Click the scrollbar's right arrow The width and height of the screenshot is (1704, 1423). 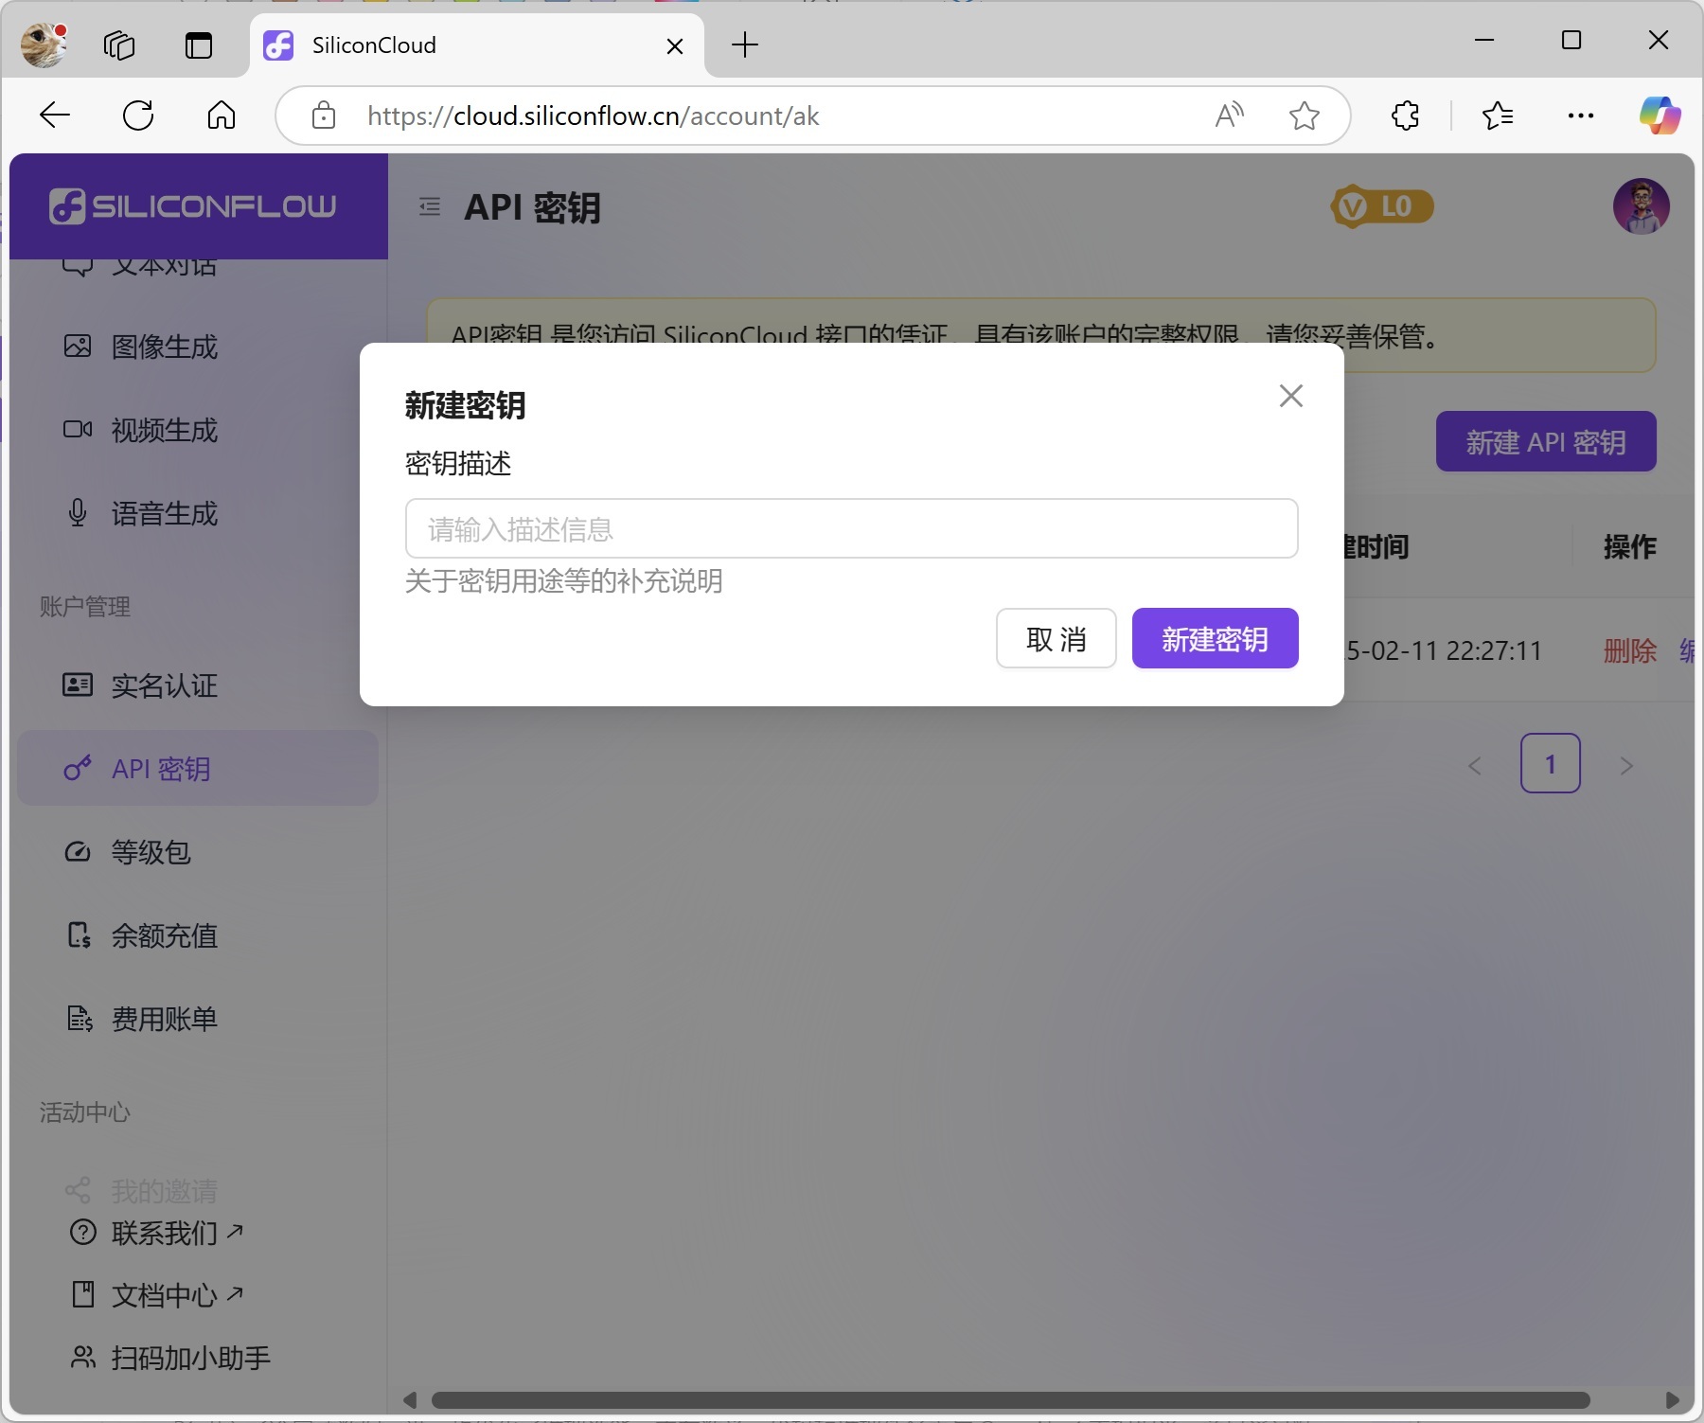point(1673,1399)
